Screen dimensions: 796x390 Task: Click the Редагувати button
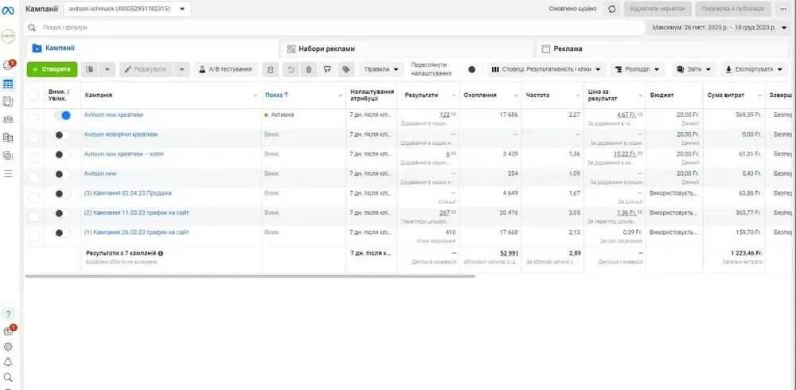pos(146,69)
